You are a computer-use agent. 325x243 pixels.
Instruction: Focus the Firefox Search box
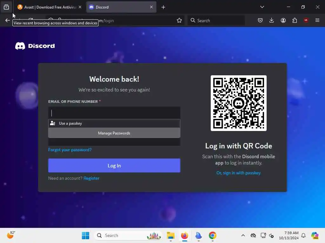pyautogui.click(x=216, y=21)
